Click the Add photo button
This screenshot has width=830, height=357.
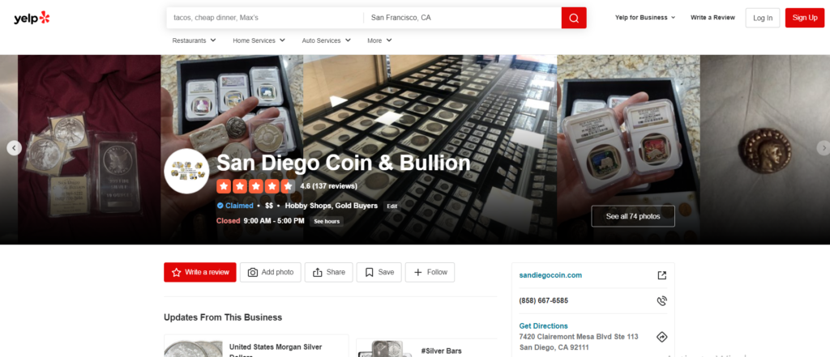pos(271,272)
